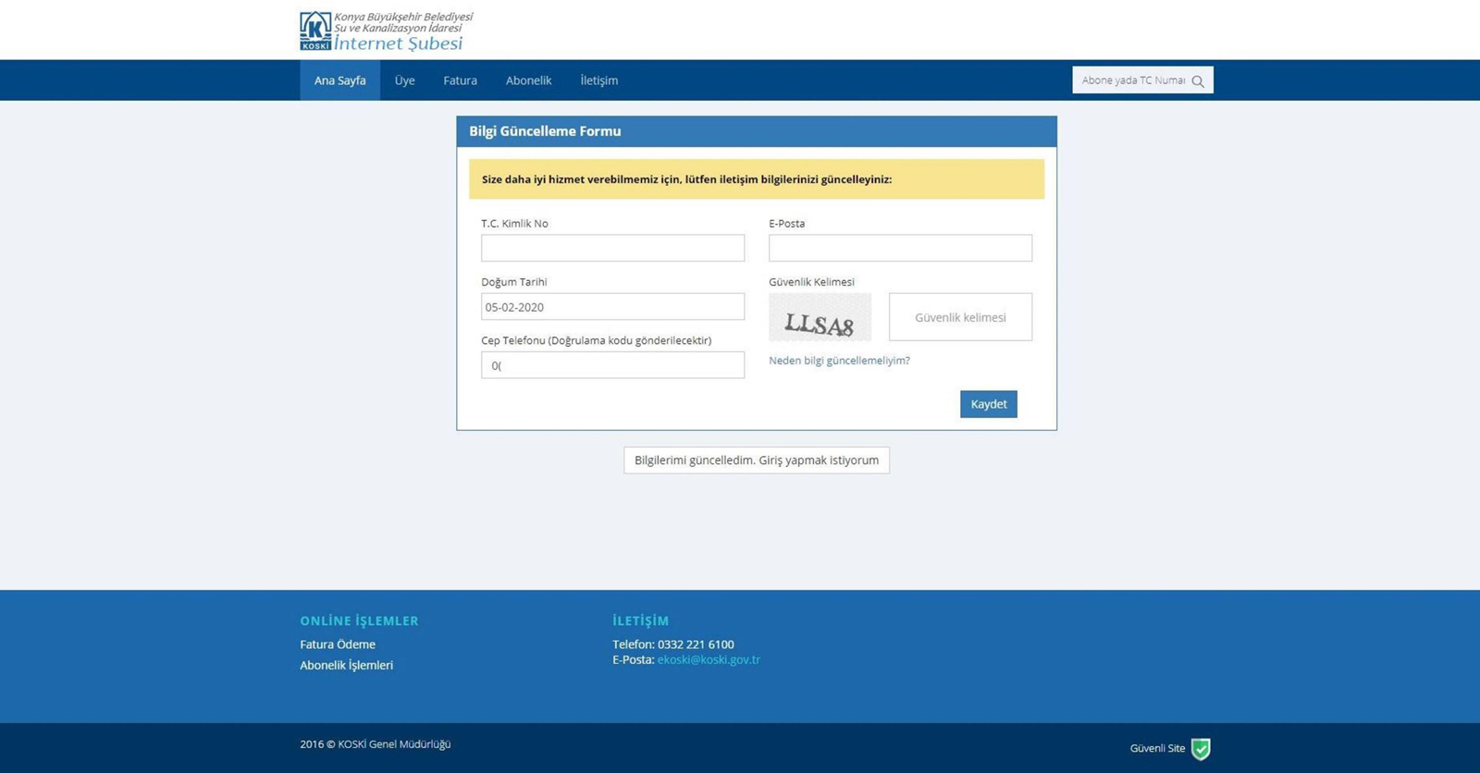
Task: Click 2016 © KOSKİ Genel Müdürlüğü text
Action: pyautogui.click(x=376, y=744)
